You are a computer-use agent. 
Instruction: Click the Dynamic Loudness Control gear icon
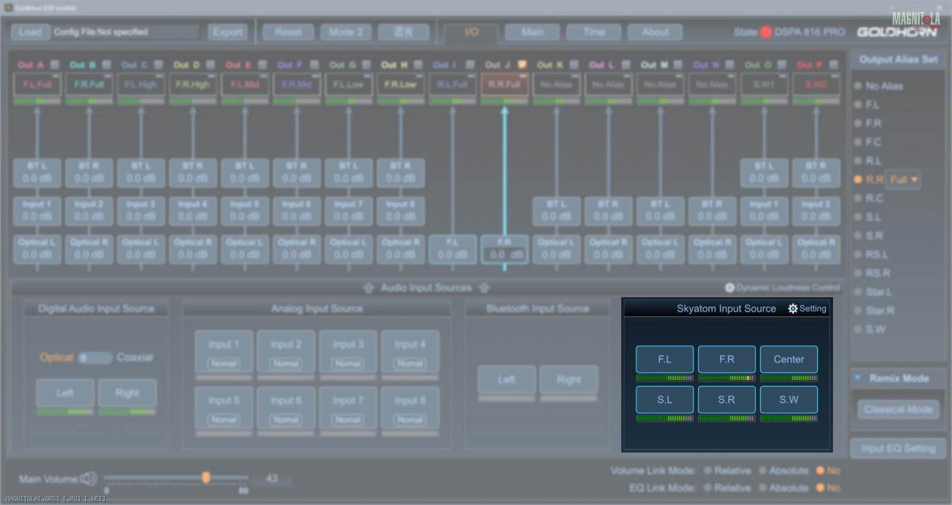click(729, 288)
